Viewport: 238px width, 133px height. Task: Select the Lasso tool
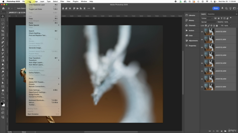point(3,24)
